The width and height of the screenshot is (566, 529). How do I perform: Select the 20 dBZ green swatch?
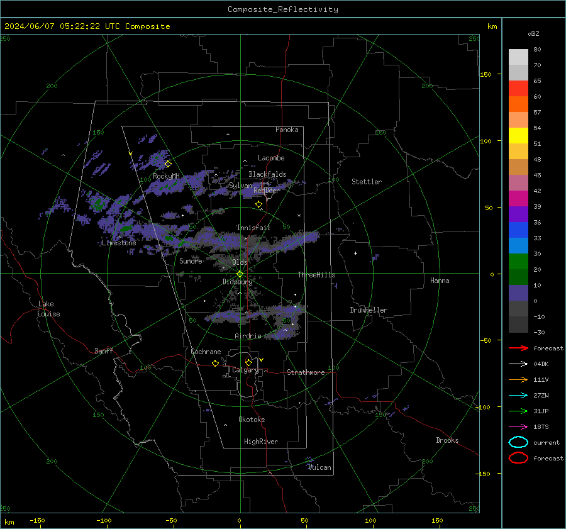(x=518, y=262)
